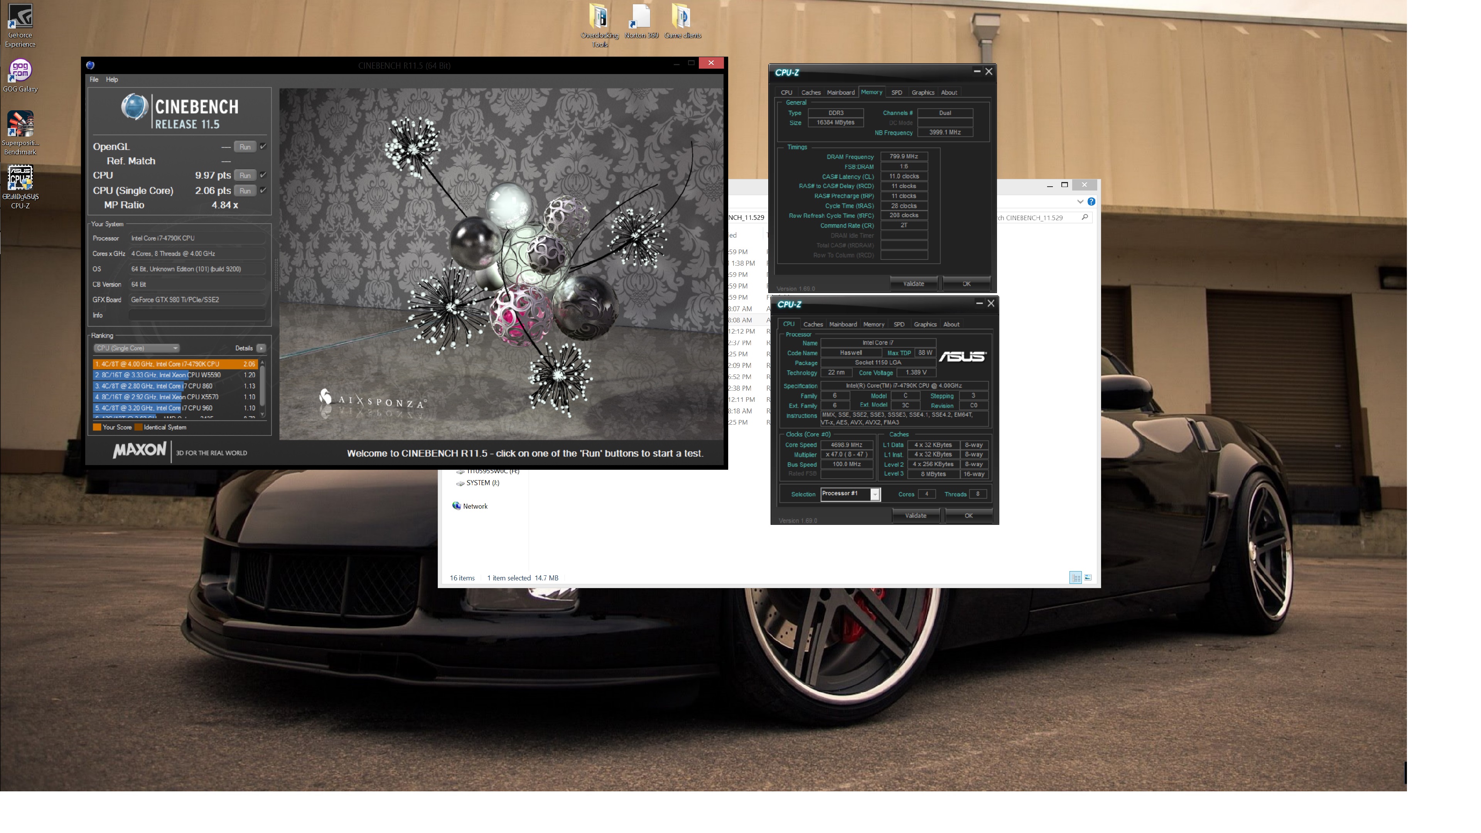Run the CPU (Single Core) benchmark
The width and height of the screenshot is (1481, 833).
point(245,191)
